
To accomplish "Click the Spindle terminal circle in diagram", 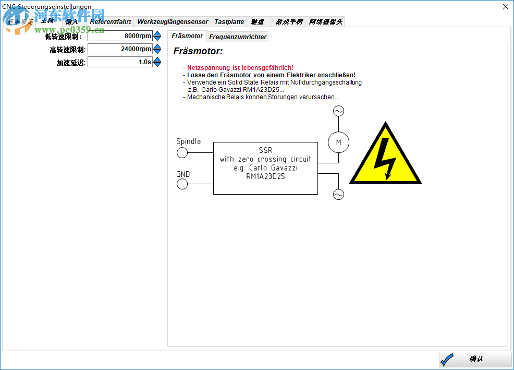I will coord(182,153).
